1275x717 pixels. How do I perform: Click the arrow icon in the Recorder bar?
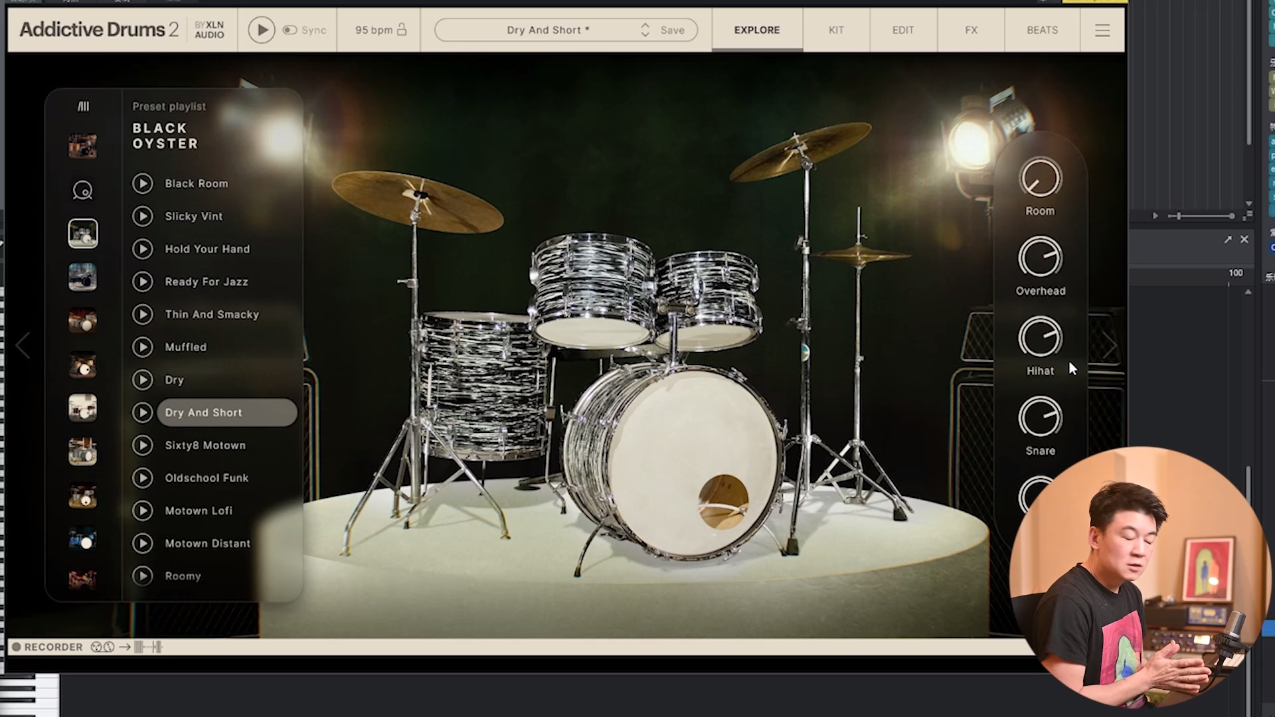pyautogui.click(x=125, y=647)
